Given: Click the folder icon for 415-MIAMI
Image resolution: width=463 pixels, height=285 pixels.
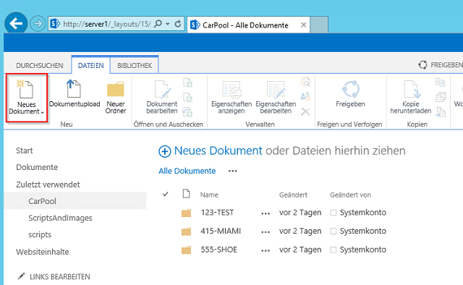Looking at the screenshot, I should click(186, 231).
